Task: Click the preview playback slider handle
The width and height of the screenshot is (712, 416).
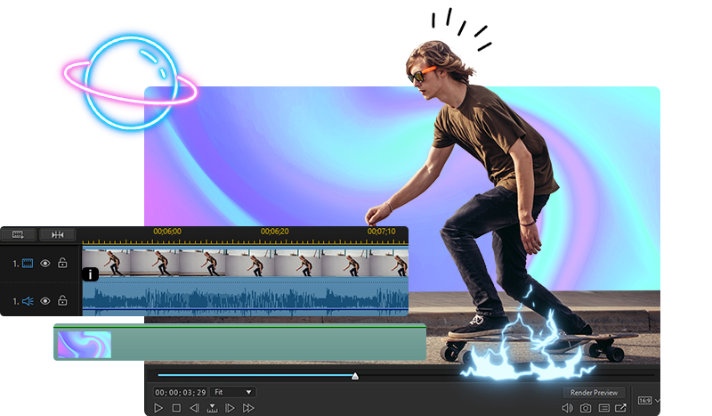Action: coord(355,377)
